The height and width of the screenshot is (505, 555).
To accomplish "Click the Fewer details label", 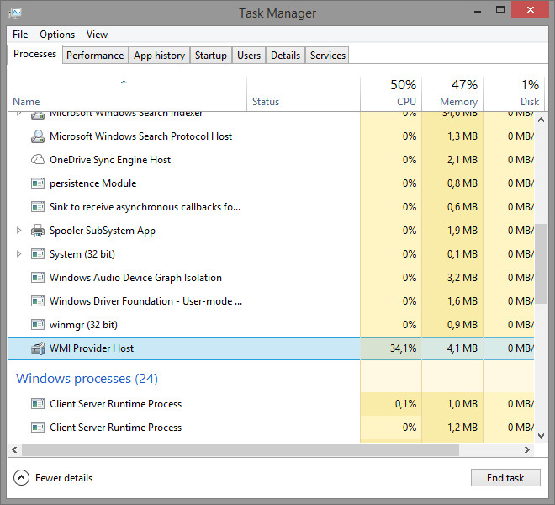I will pyautogui.click(x=64, y=478).
